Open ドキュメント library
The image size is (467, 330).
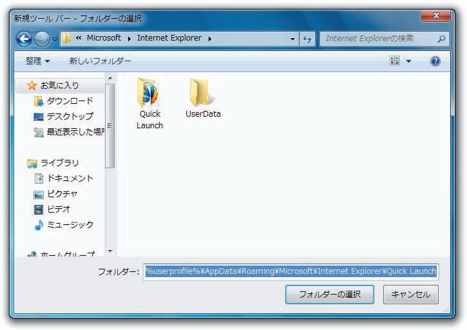(x=70, y=179)
